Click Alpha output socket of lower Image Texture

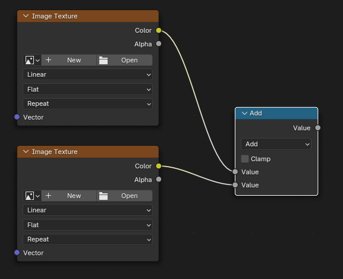click(159, 180)
